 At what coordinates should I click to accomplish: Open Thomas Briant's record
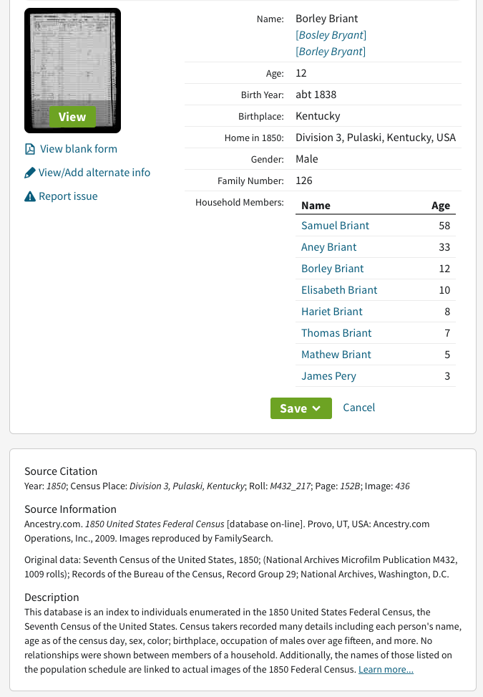tap(336, 333)
